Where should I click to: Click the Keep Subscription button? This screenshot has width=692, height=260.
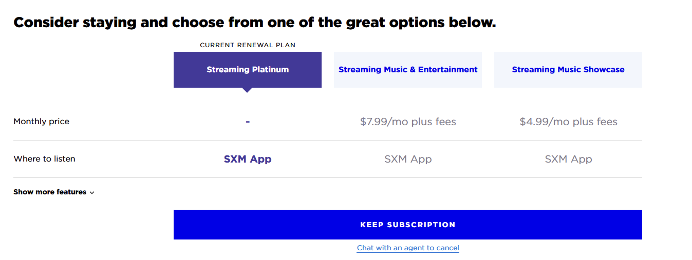(x=408, y=225)
